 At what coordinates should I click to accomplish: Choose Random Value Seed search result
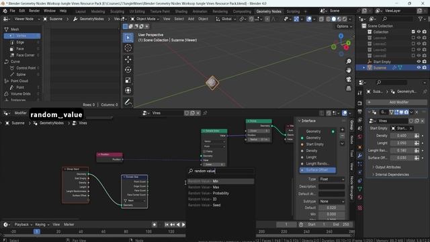pyautogui.click(x=221, y=205)
